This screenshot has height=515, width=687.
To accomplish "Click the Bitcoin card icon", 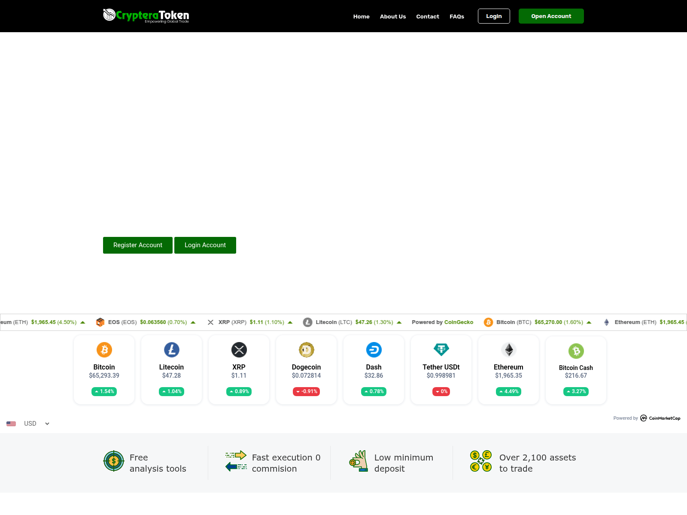I will tap(104, 350).
